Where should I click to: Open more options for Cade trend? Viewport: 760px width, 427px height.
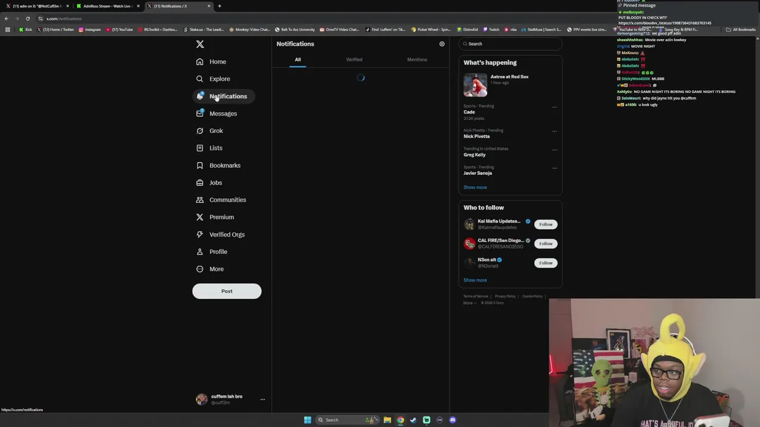pos(555,107)
